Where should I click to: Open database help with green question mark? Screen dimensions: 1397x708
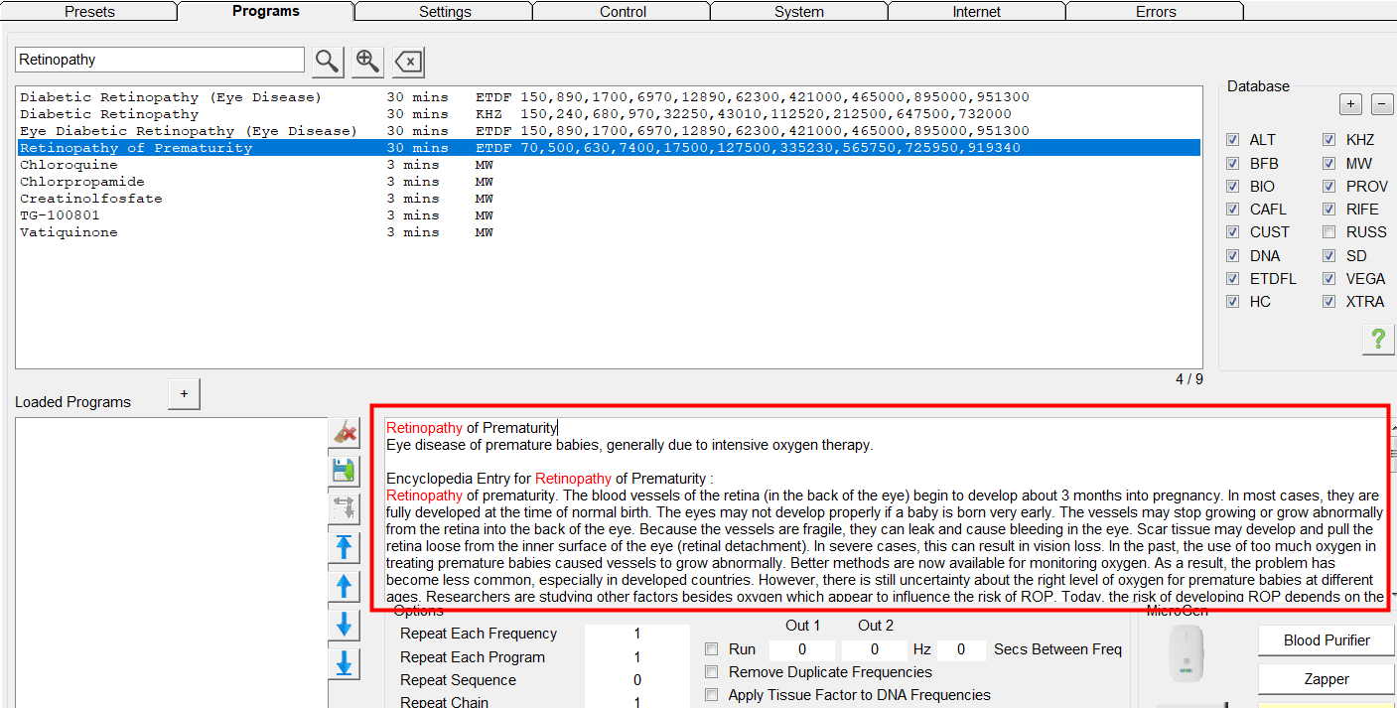1377,340
